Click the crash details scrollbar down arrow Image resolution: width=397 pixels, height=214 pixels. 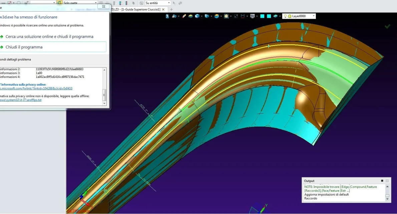click(x=104, y=103)
